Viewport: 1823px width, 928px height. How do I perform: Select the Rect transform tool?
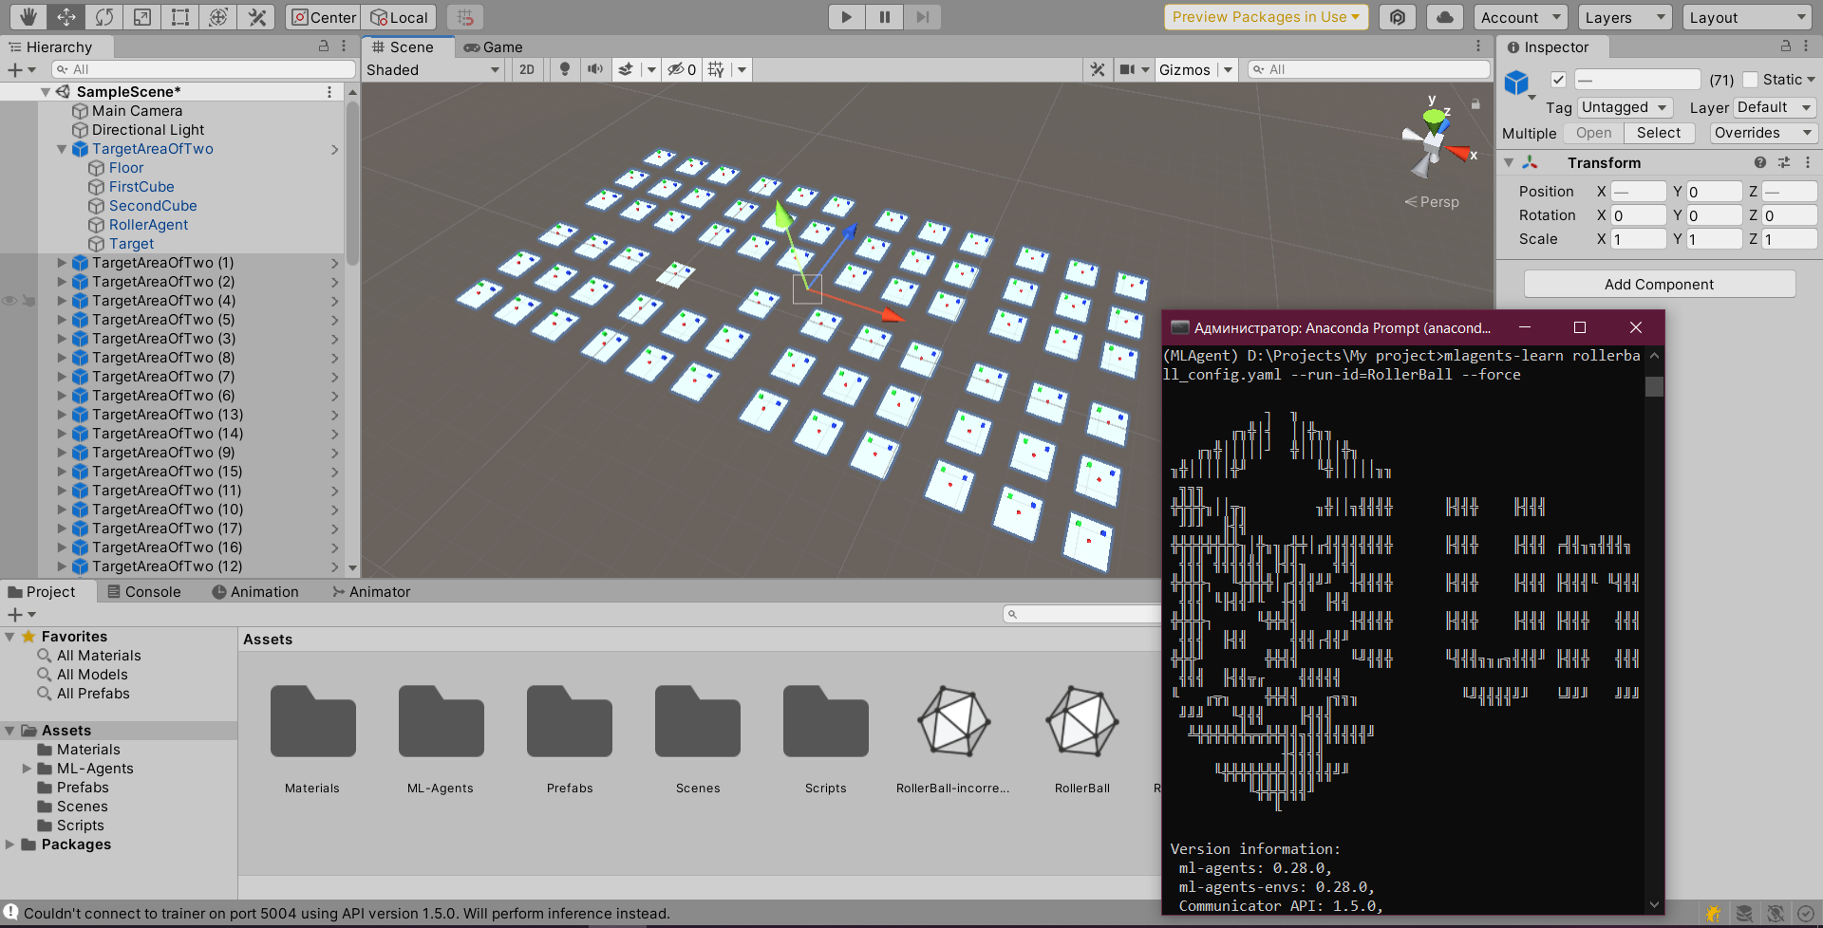tap(180, 17)
